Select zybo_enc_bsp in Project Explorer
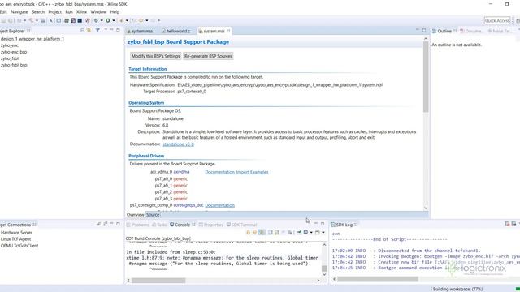The height and width of the screenshot is (292, 520). coord(14,52)
